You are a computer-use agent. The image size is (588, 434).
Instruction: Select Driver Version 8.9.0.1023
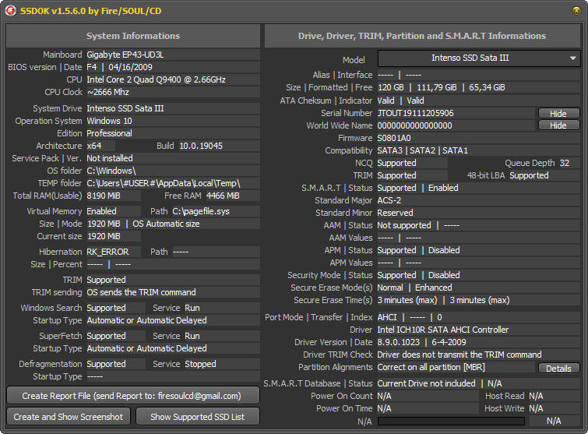tap(398, 342)
